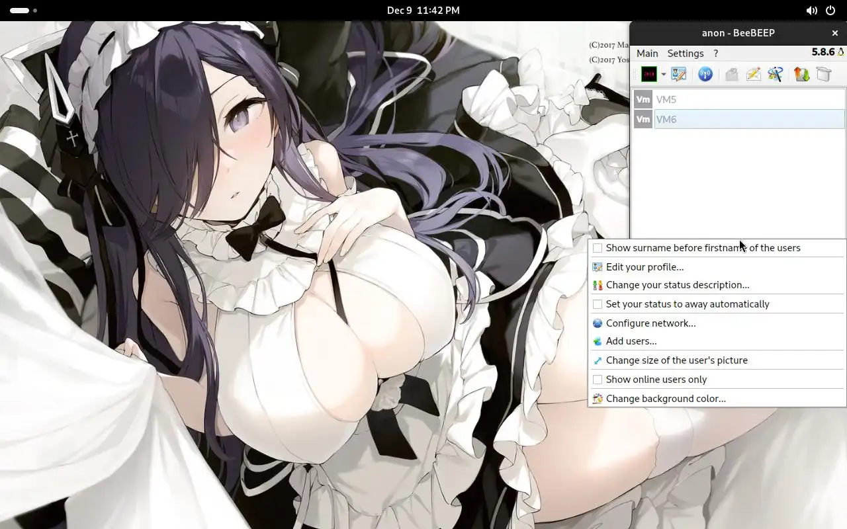Open the file transfer arrows icon
847x529 pixels.
click(x=801, y=74)
